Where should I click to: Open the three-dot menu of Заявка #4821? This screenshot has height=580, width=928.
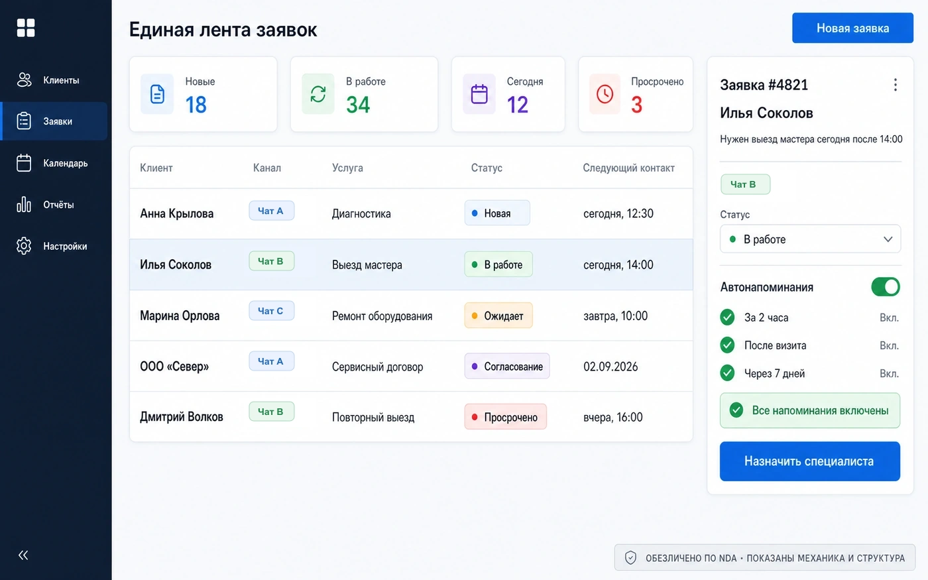pos(896,85)
